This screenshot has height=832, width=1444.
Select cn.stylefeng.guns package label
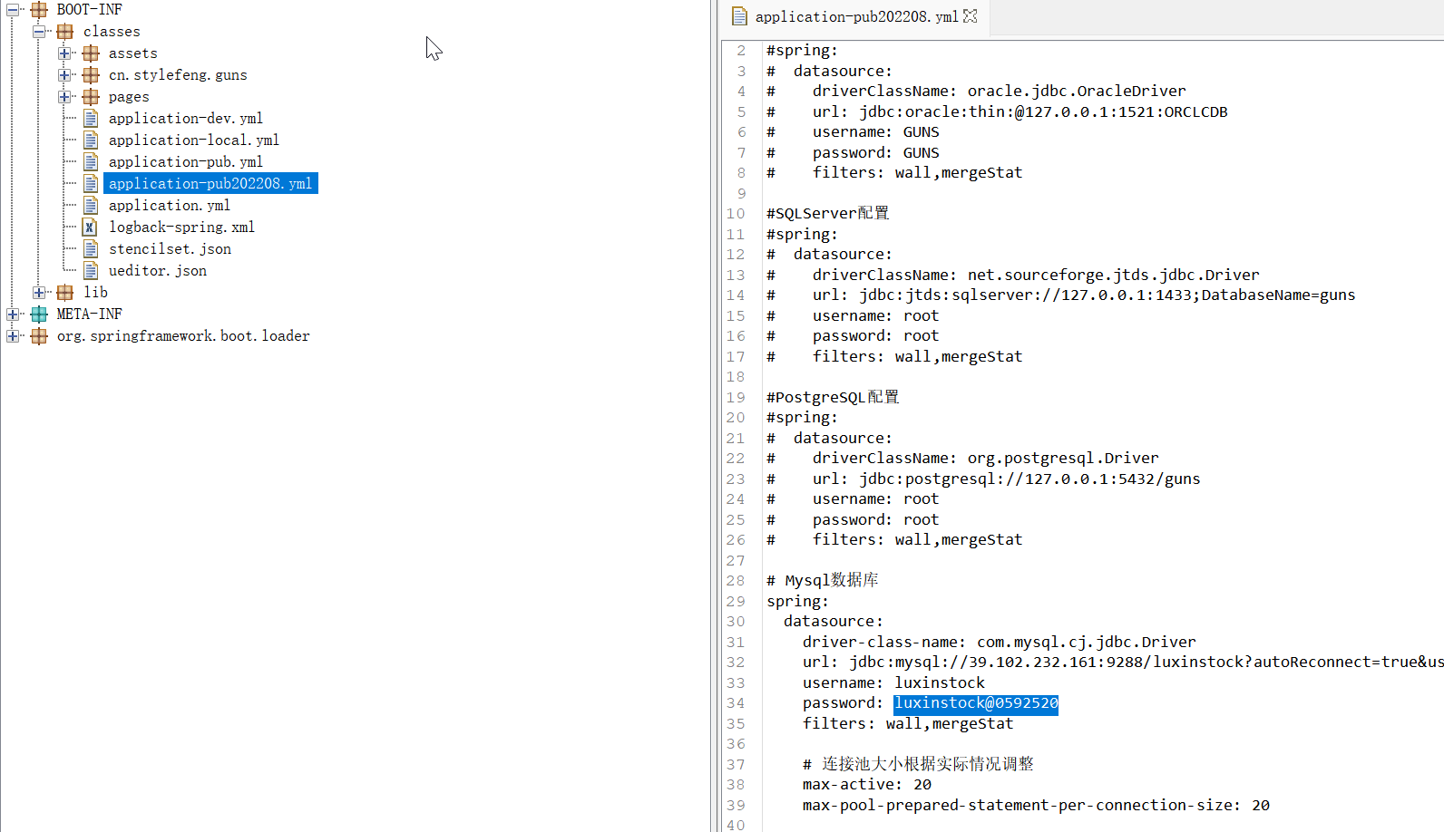(178, 75)
